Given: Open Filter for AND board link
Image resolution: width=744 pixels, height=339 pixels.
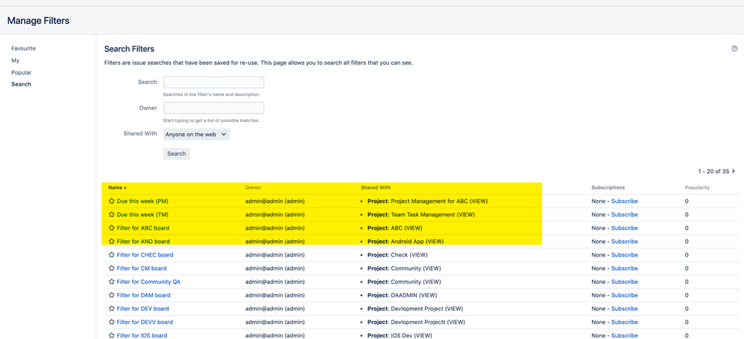Looking at the screenshot, I should coord(143,242).
